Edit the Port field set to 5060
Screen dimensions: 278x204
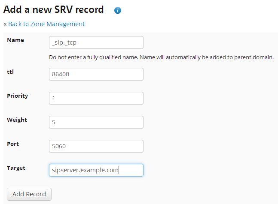coord(96,146)
